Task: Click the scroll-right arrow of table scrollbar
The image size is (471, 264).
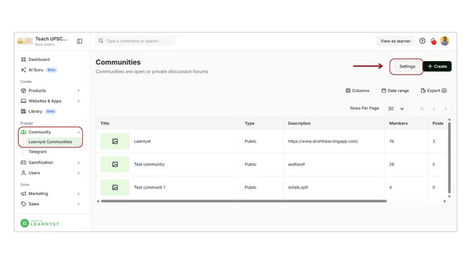Action: [x=444, y=202]
